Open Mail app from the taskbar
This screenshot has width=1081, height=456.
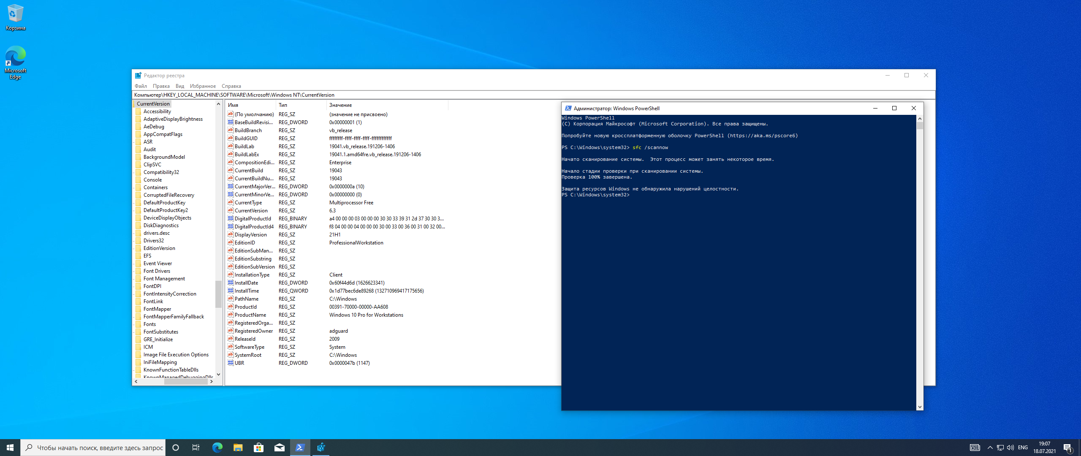(279, 448)
